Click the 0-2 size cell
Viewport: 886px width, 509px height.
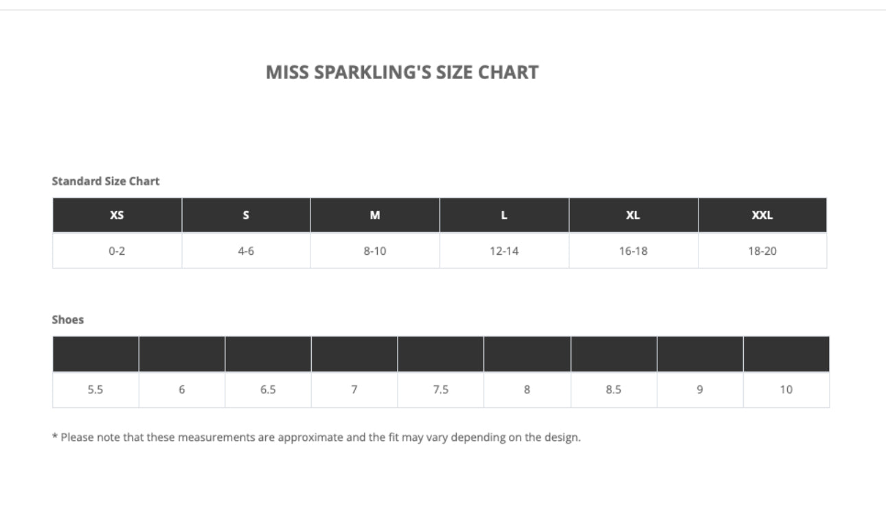click(x=117, y=251)
